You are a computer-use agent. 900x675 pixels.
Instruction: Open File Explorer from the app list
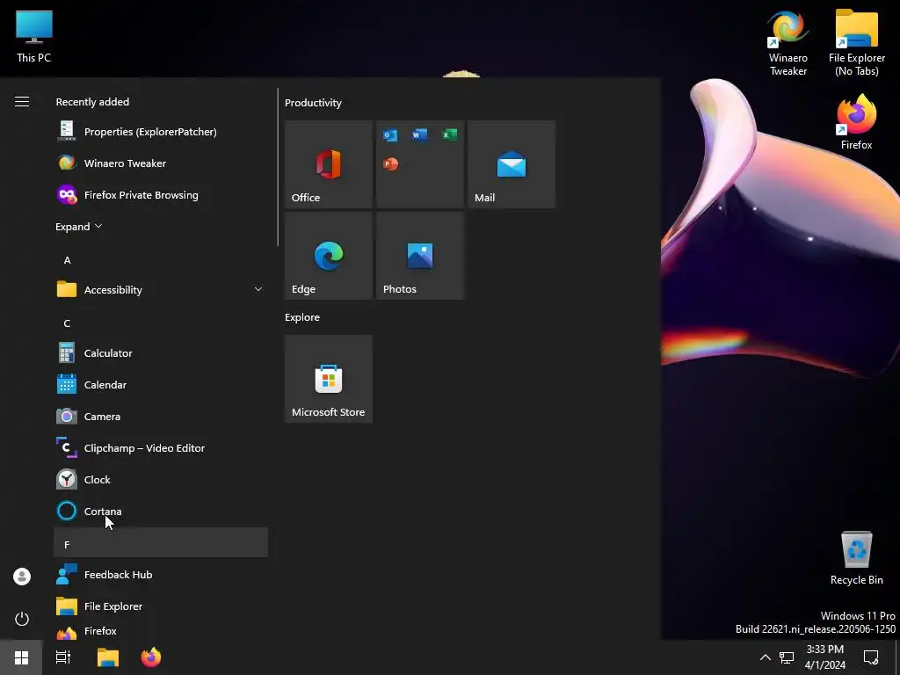[x=161, y=606]
